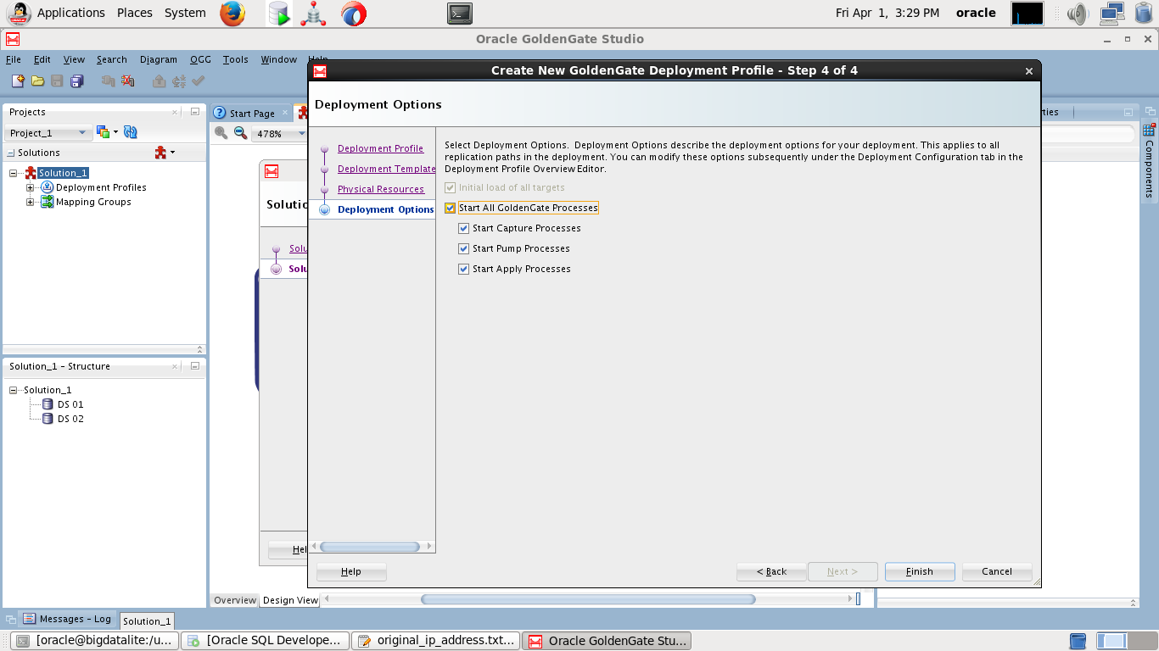
Task: Click the Finish button
Action: click(920, 571)
